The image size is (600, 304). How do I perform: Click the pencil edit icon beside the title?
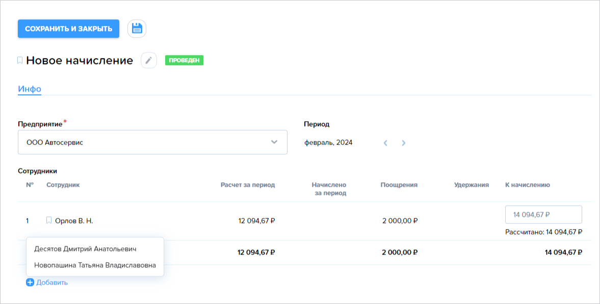point(149,61)
